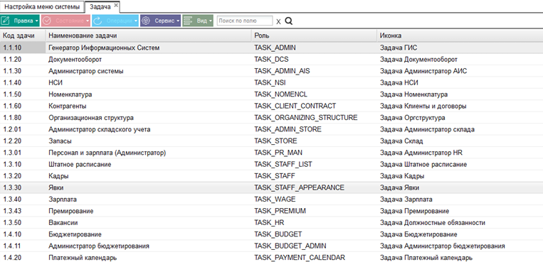
Task: Click the refresh icon on Операции button
Action: click(97, 21)
